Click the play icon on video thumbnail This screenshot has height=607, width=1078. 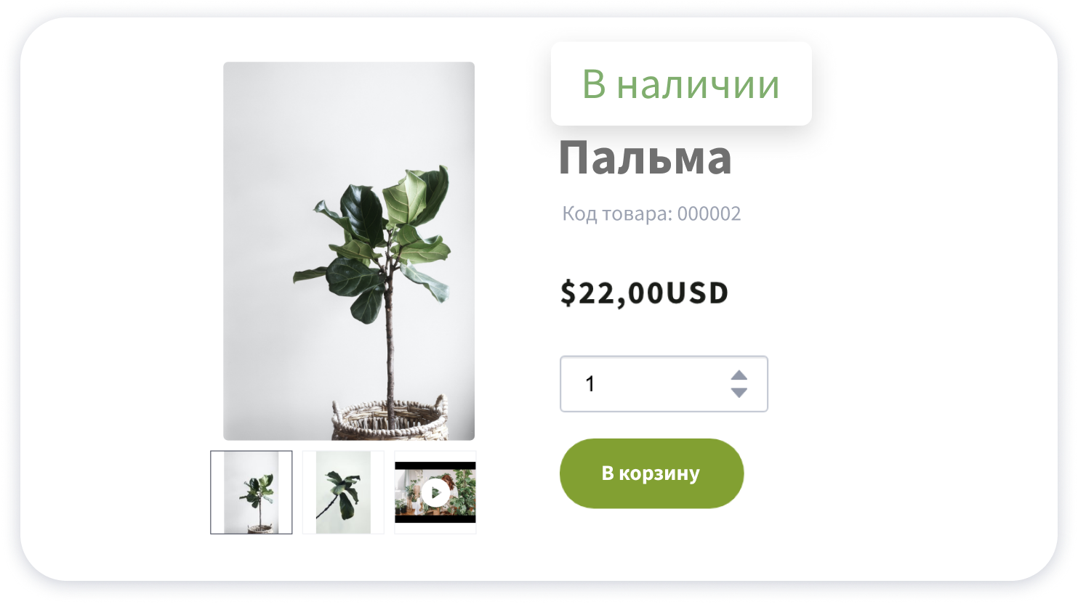(435, 492)
